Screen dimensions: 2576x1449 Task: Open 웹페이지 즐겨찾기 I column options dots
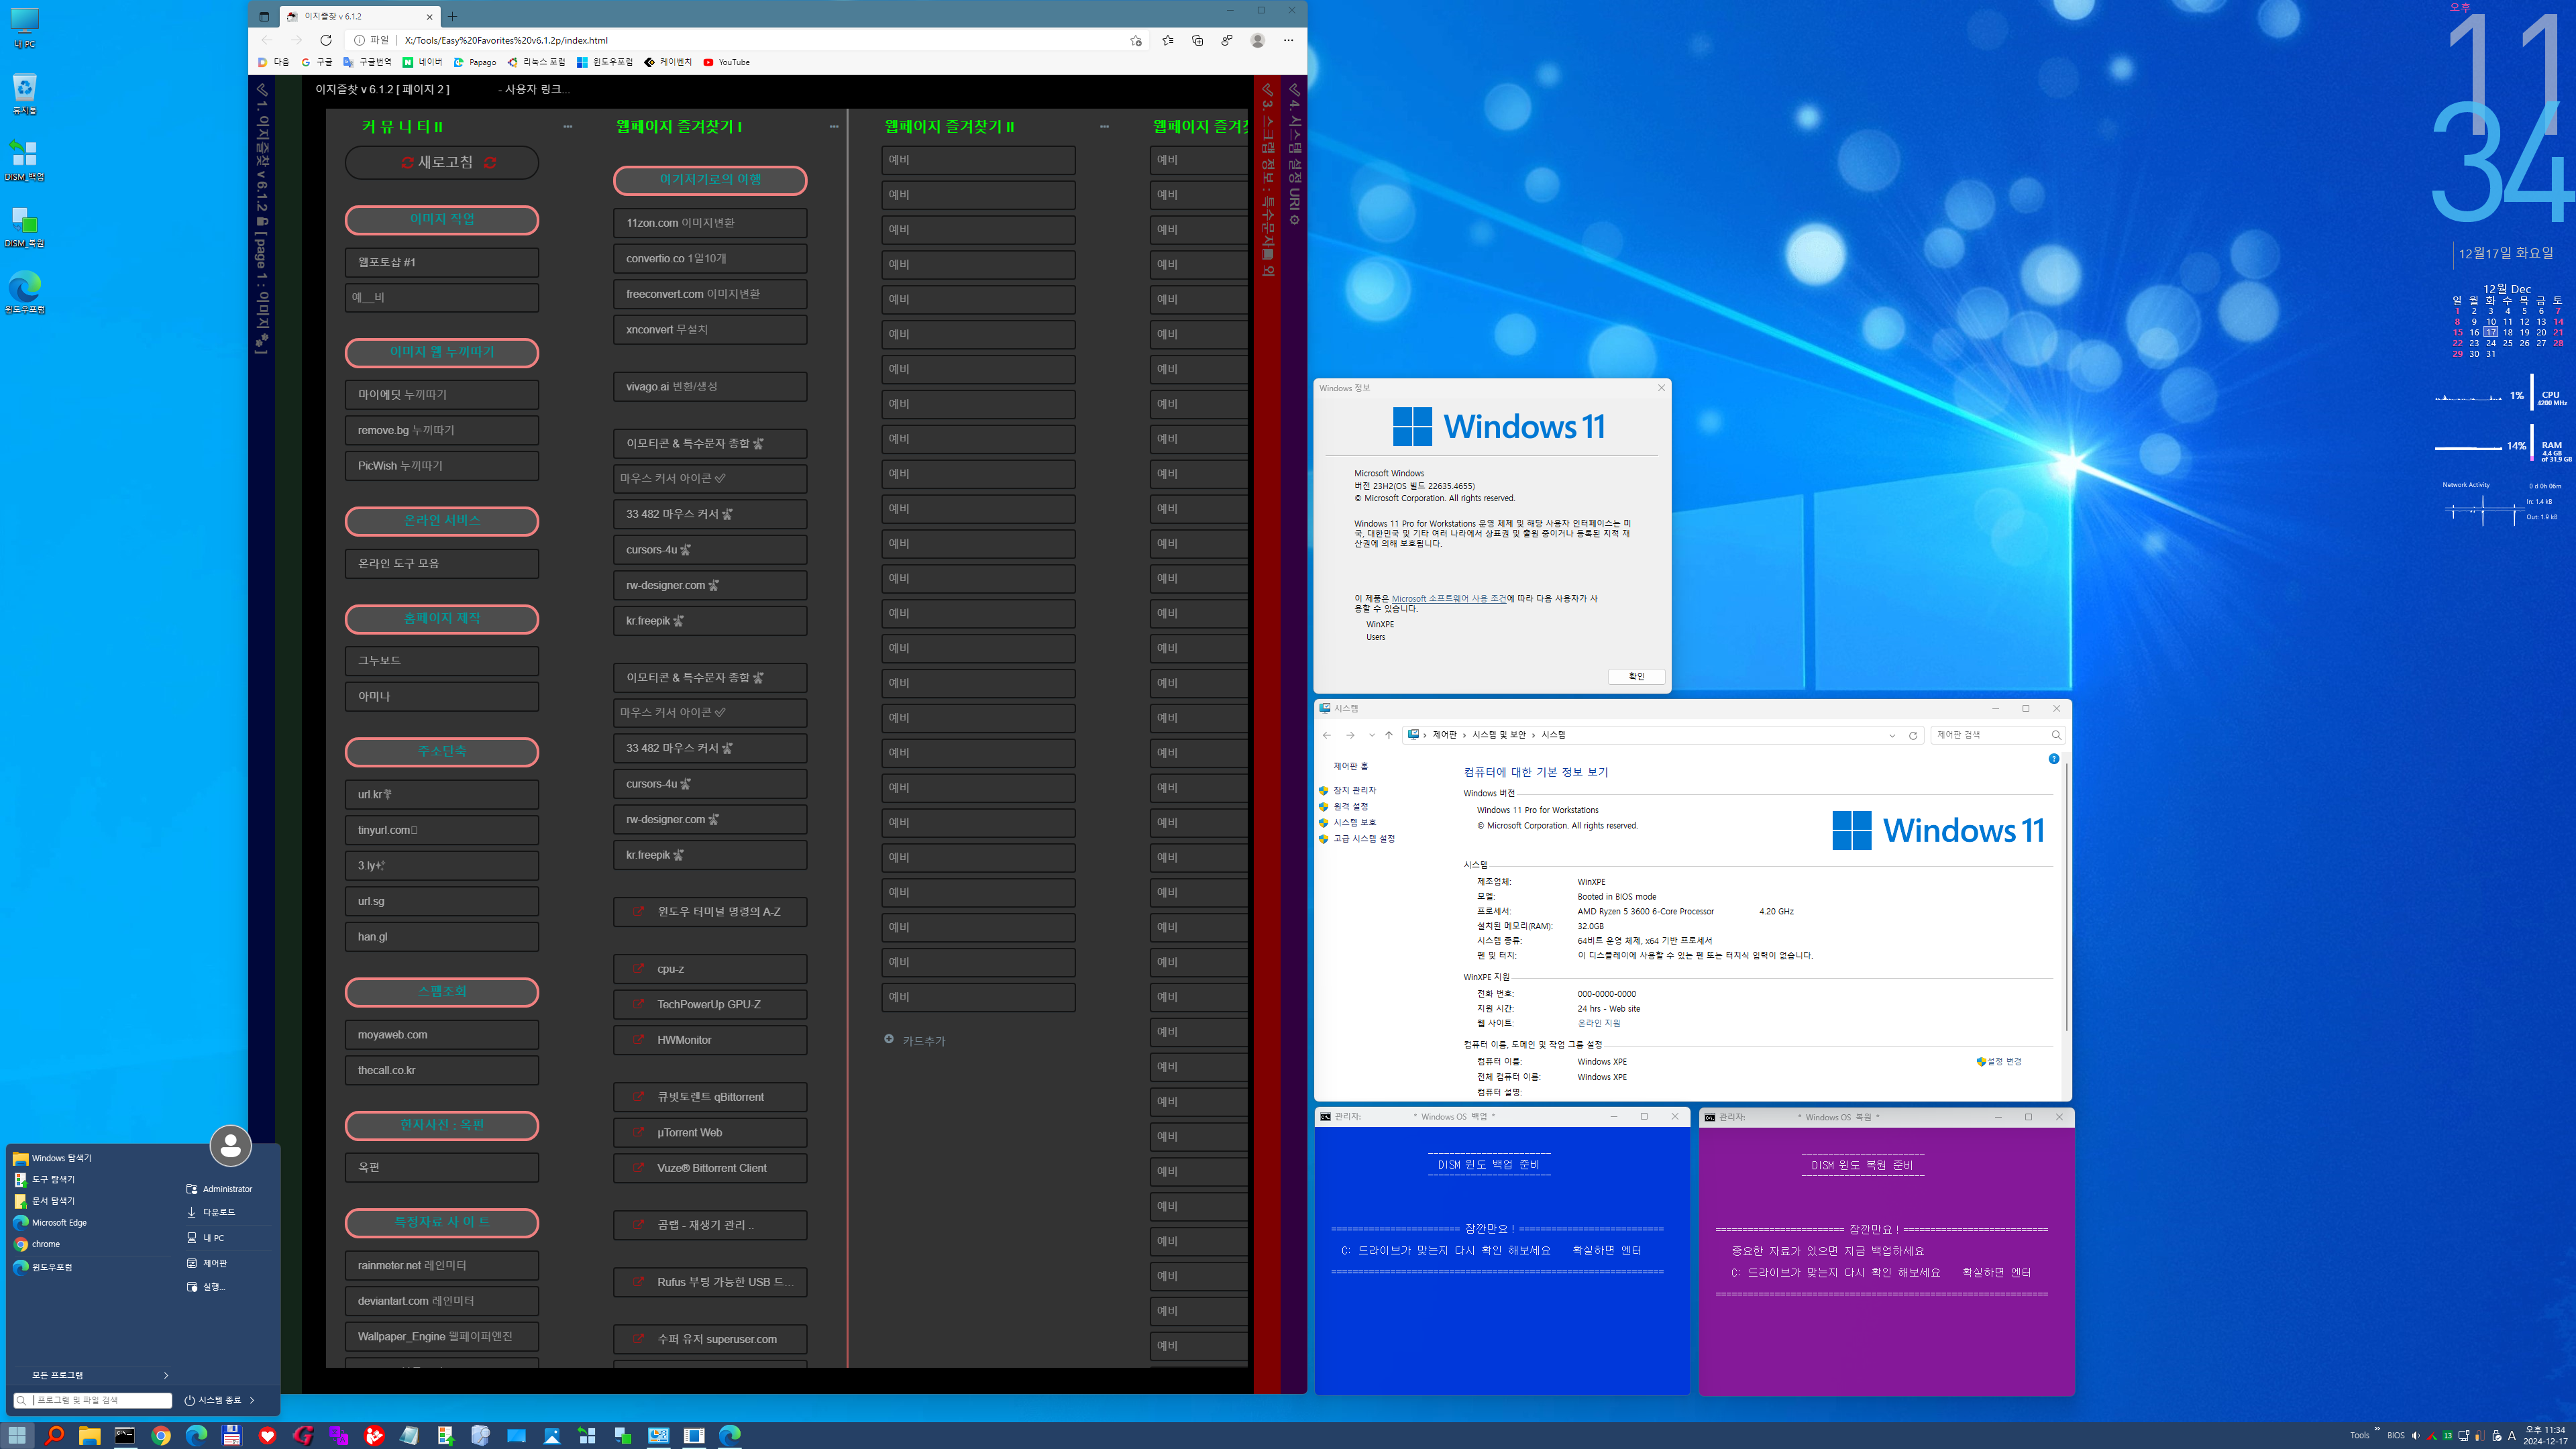(x=834, y=127)
